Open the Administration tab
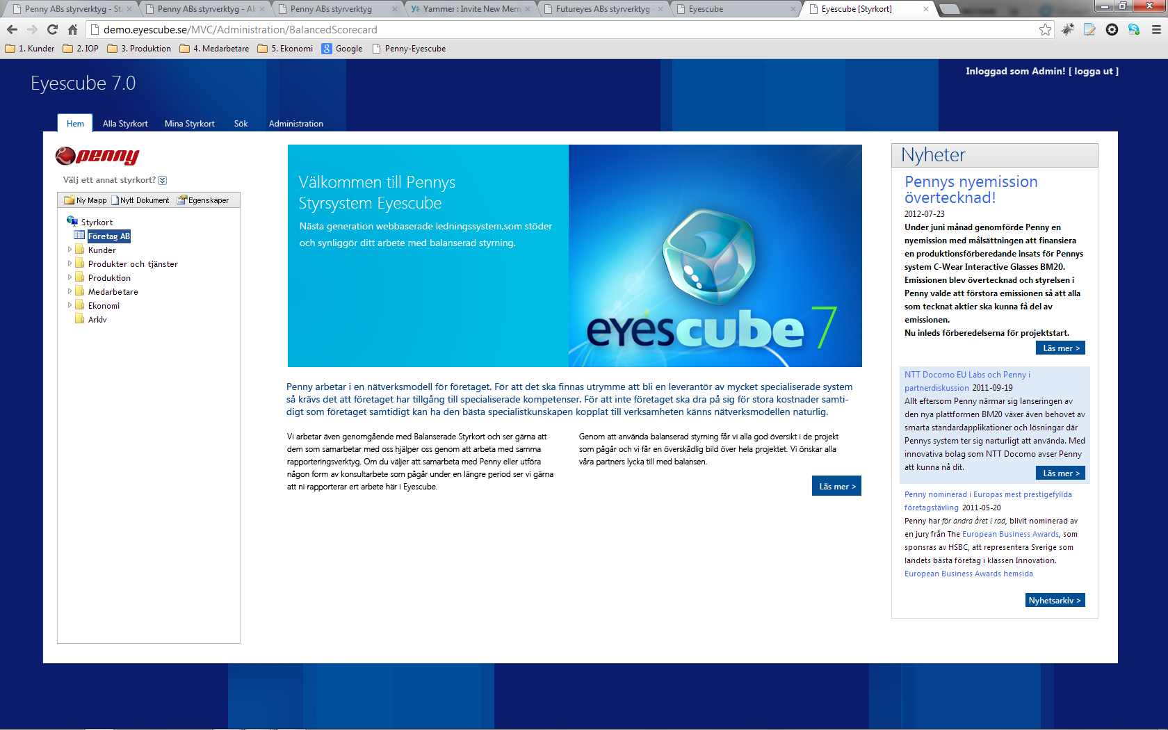The width and height of the screenshot is (1168, 730). point(295,123)
